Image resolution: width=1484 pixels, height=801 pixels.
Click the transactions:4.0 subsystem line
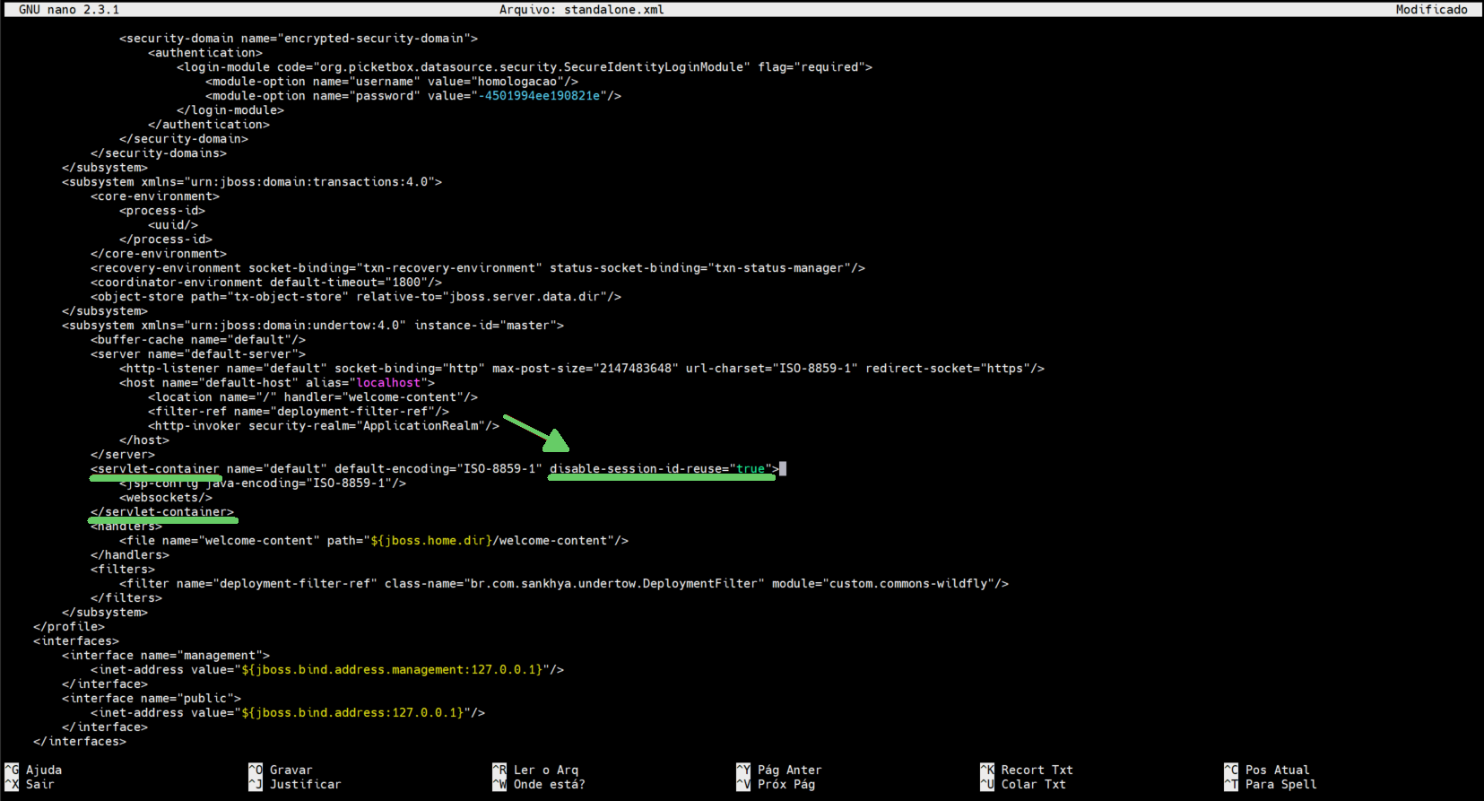coord(252,182)
